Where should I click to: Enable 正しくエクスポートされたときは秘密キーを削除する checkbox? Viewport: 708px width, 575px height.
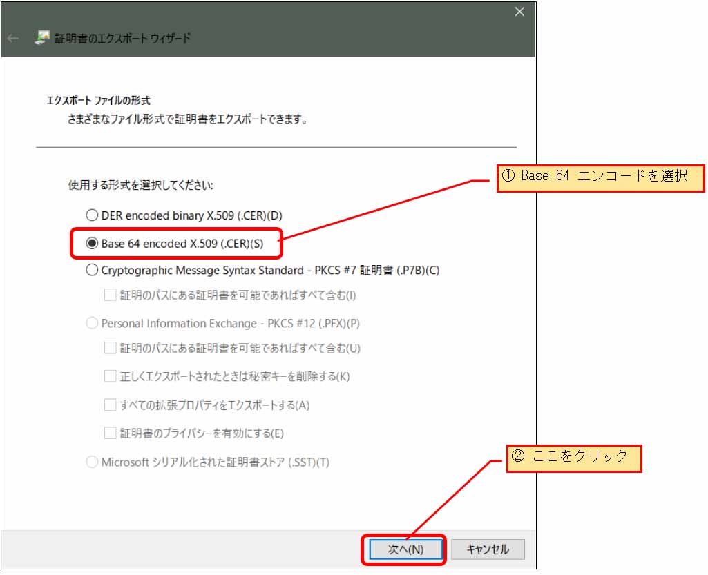tap(110, 377)
